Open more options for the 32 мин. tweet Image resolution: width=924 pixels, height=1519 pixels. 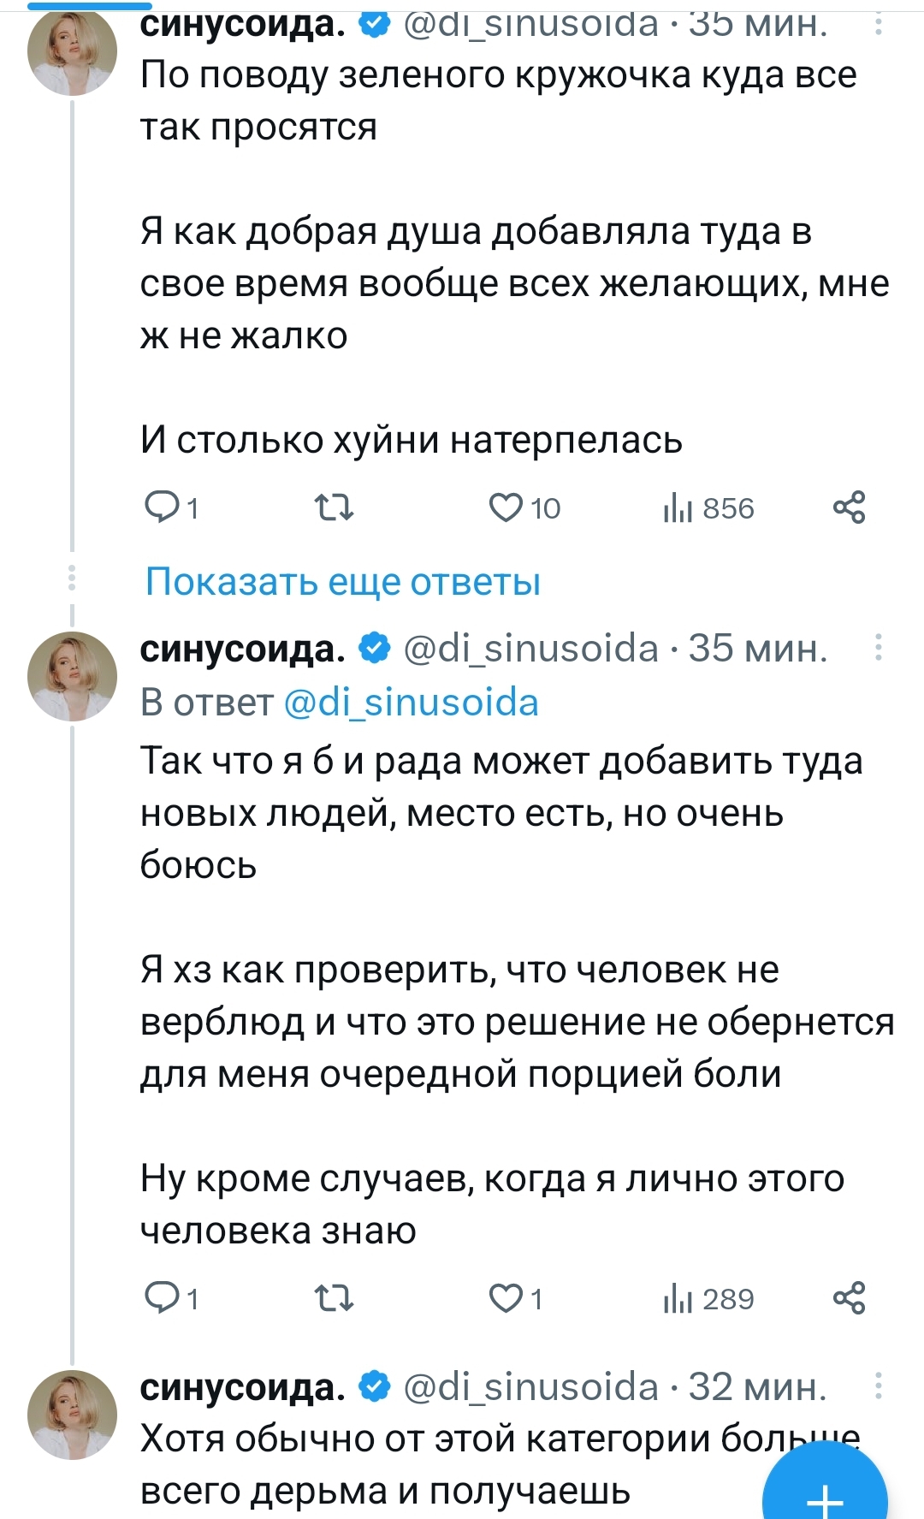pyautogui.click(x=879, y=1386)
